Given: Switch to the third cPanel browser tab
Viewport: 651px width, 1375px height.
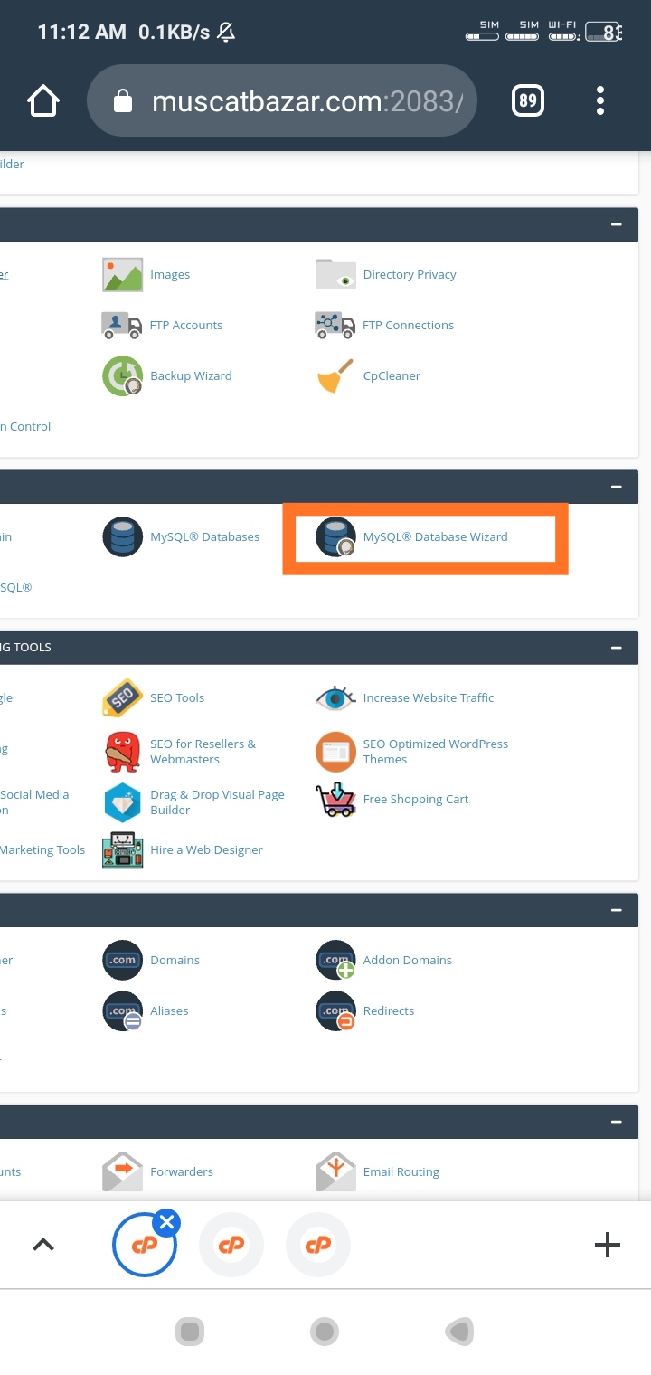Looking at the screenshot, I should point(318,1246).
